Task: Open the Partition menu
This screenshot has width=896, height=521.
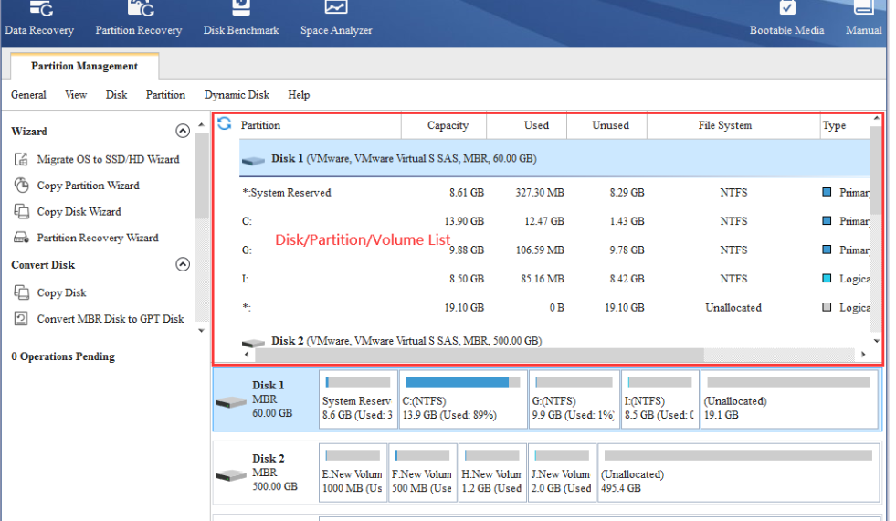Action: [165, 95]
